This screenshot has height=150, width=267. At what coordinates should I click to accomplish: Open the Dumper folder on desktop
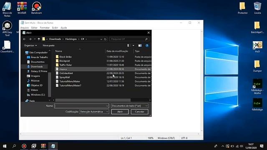(257, 66)
